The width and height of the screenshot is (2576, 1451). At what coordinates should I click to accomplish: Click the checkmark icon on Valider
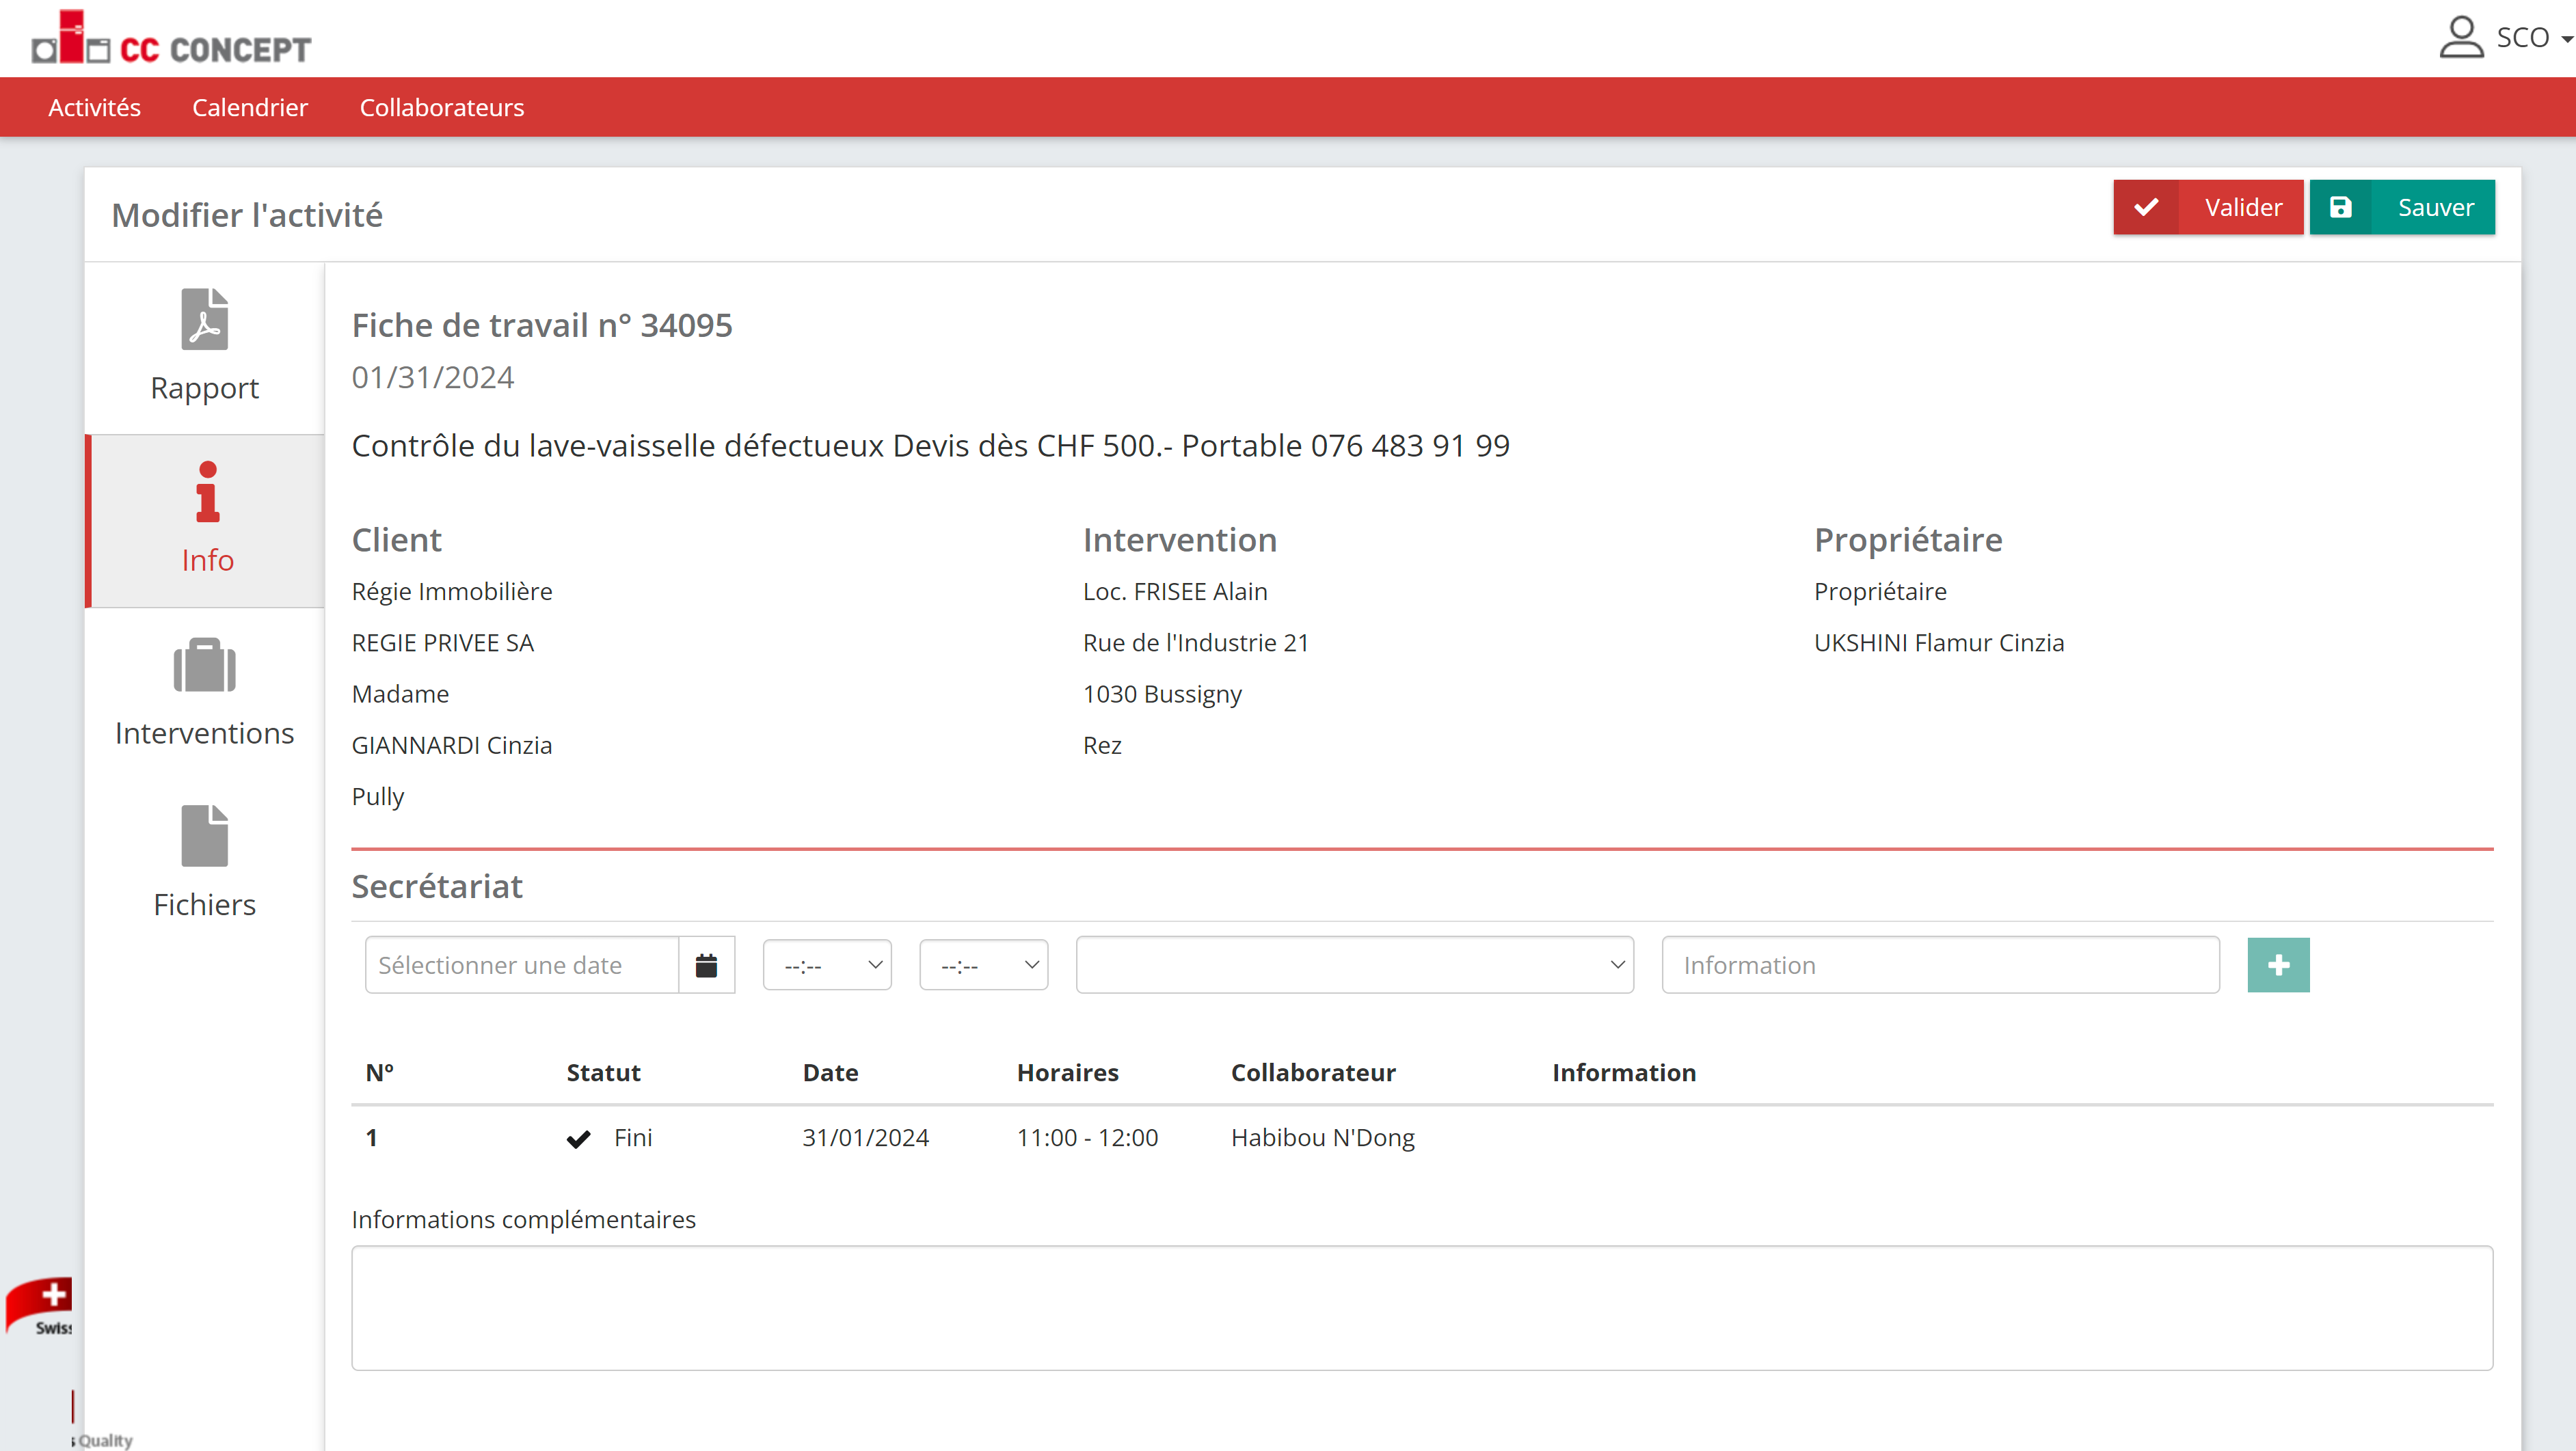[x=2145, y=207]
